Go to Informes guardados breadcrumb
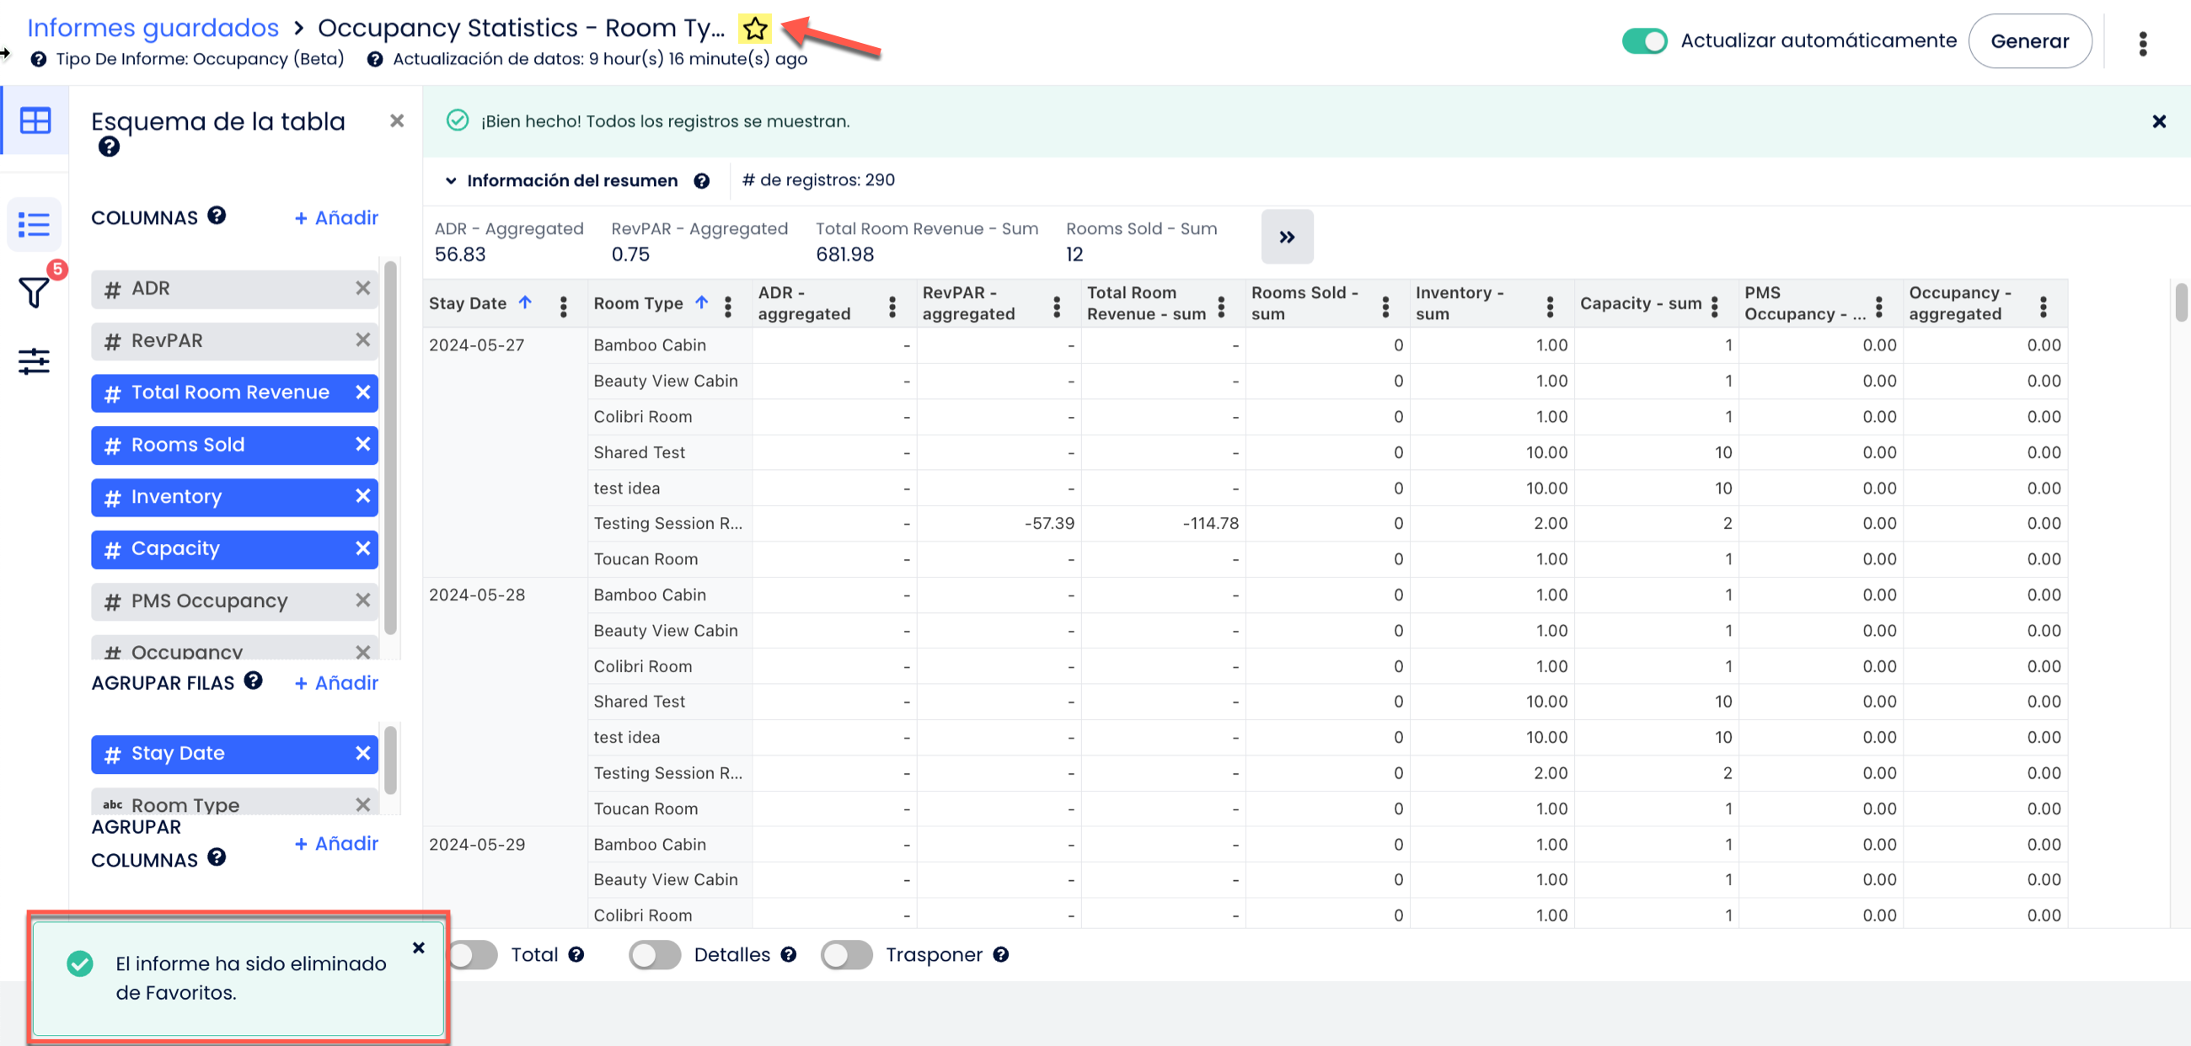 [153, 28]
